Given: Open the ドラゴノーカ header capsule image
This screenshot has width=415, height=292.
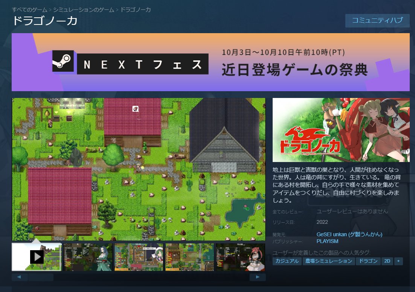Looking at the screenshot, I should [x=341, y=130].
